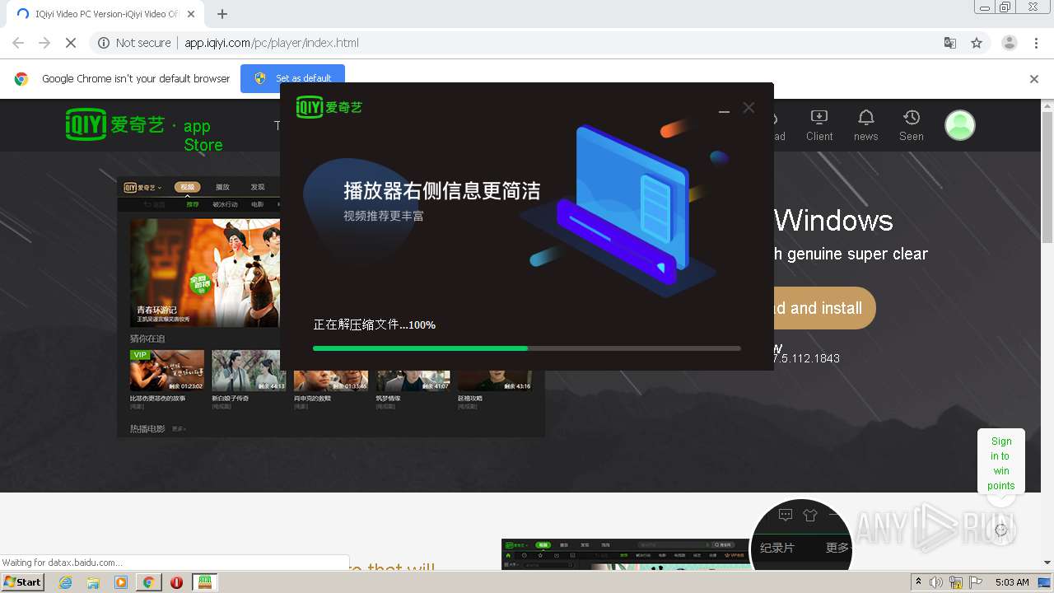Restore down the Chrome window
Screen dimensions: 1054x593
pos(1005,7)
